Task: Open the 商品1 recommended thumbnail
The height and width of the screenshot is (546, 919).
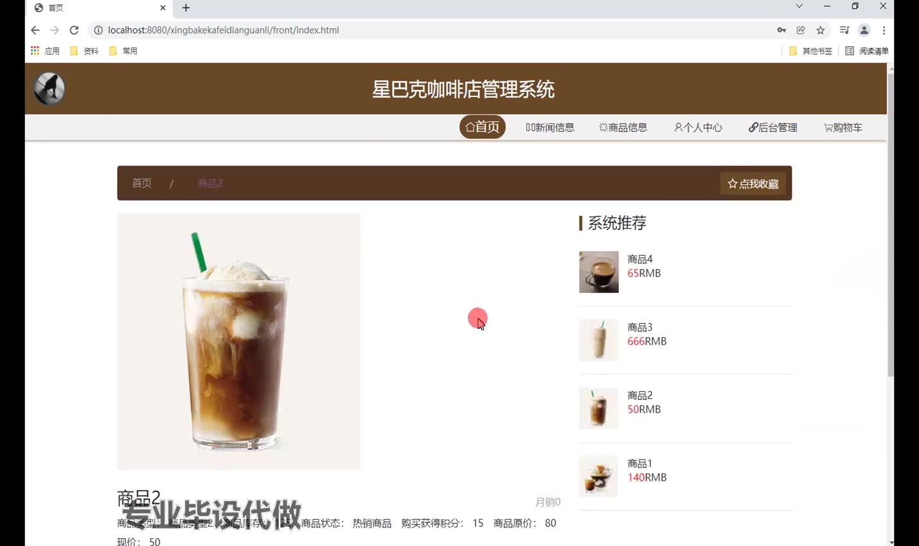Action: pos(599,476)
